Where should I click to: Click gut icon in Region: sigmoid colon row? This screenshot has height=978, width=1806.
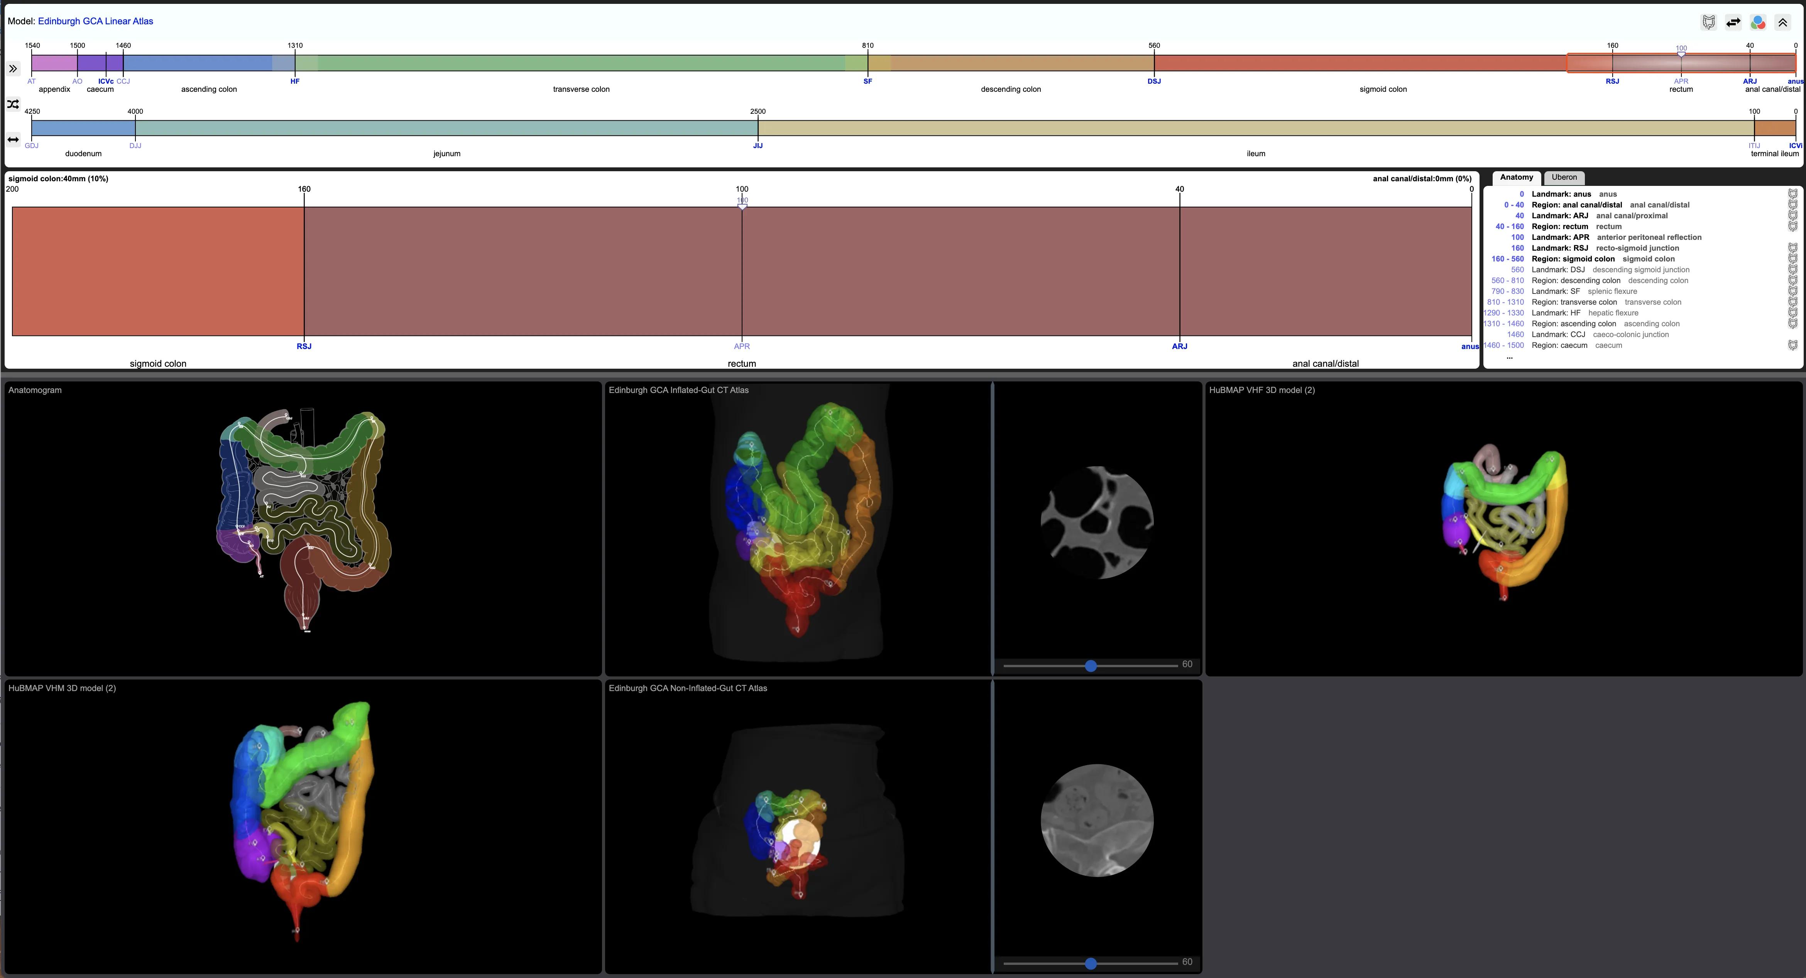coord(1792,258)
